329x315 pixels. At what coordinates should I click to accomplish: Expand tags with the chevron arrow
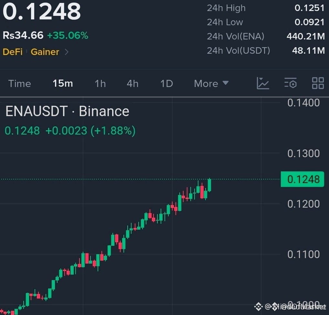(x=67, y=52)
